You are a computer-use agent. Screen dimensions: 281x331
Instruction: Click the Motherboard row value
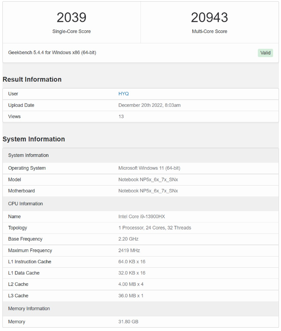148,191
